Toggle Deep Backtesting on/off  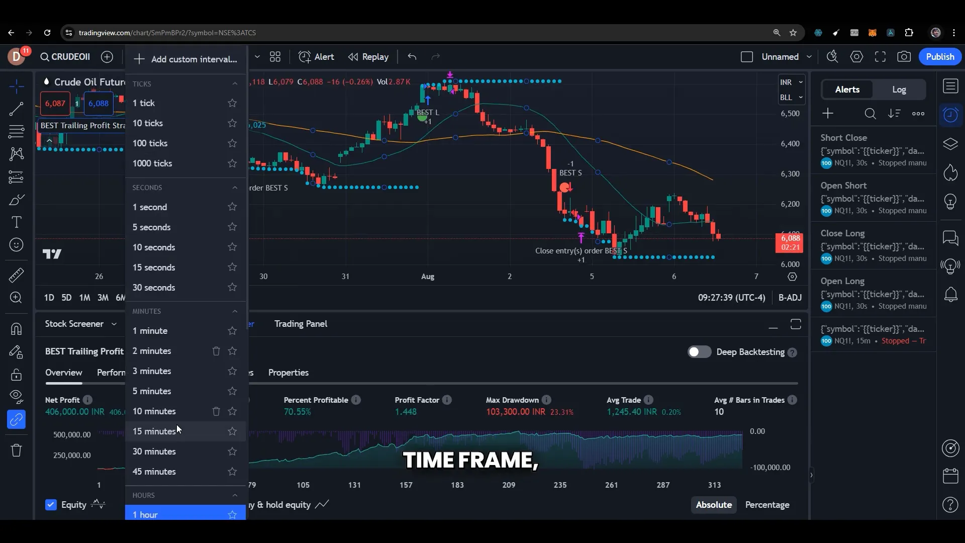tap(699, 352)
